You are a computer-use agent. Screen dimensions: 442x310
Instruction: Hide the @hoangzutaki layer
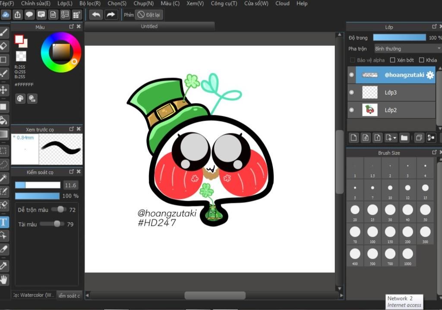pyautogui.click(x=351, y=75)
